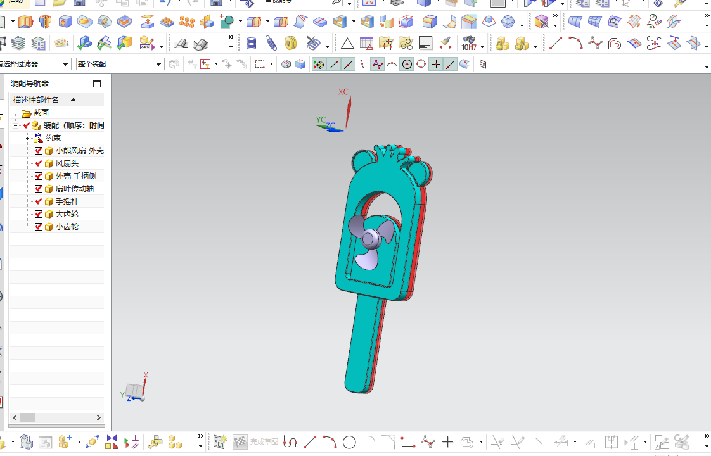This screenshot has width=711, height=456.
Task: Select the Line curve tool in top toolbar
Action: pos(556,44)
